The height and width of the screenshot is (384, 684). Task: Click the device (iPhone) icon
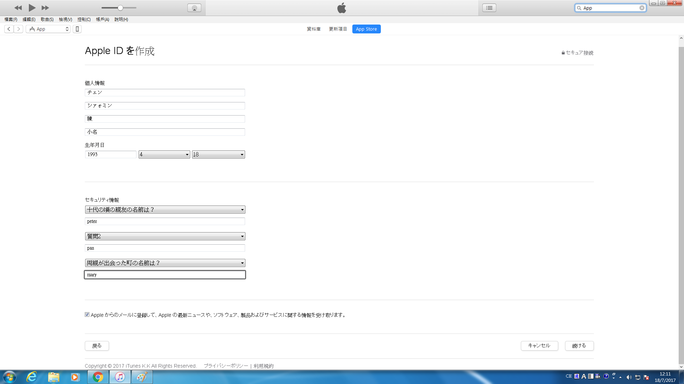pos(77,29)
